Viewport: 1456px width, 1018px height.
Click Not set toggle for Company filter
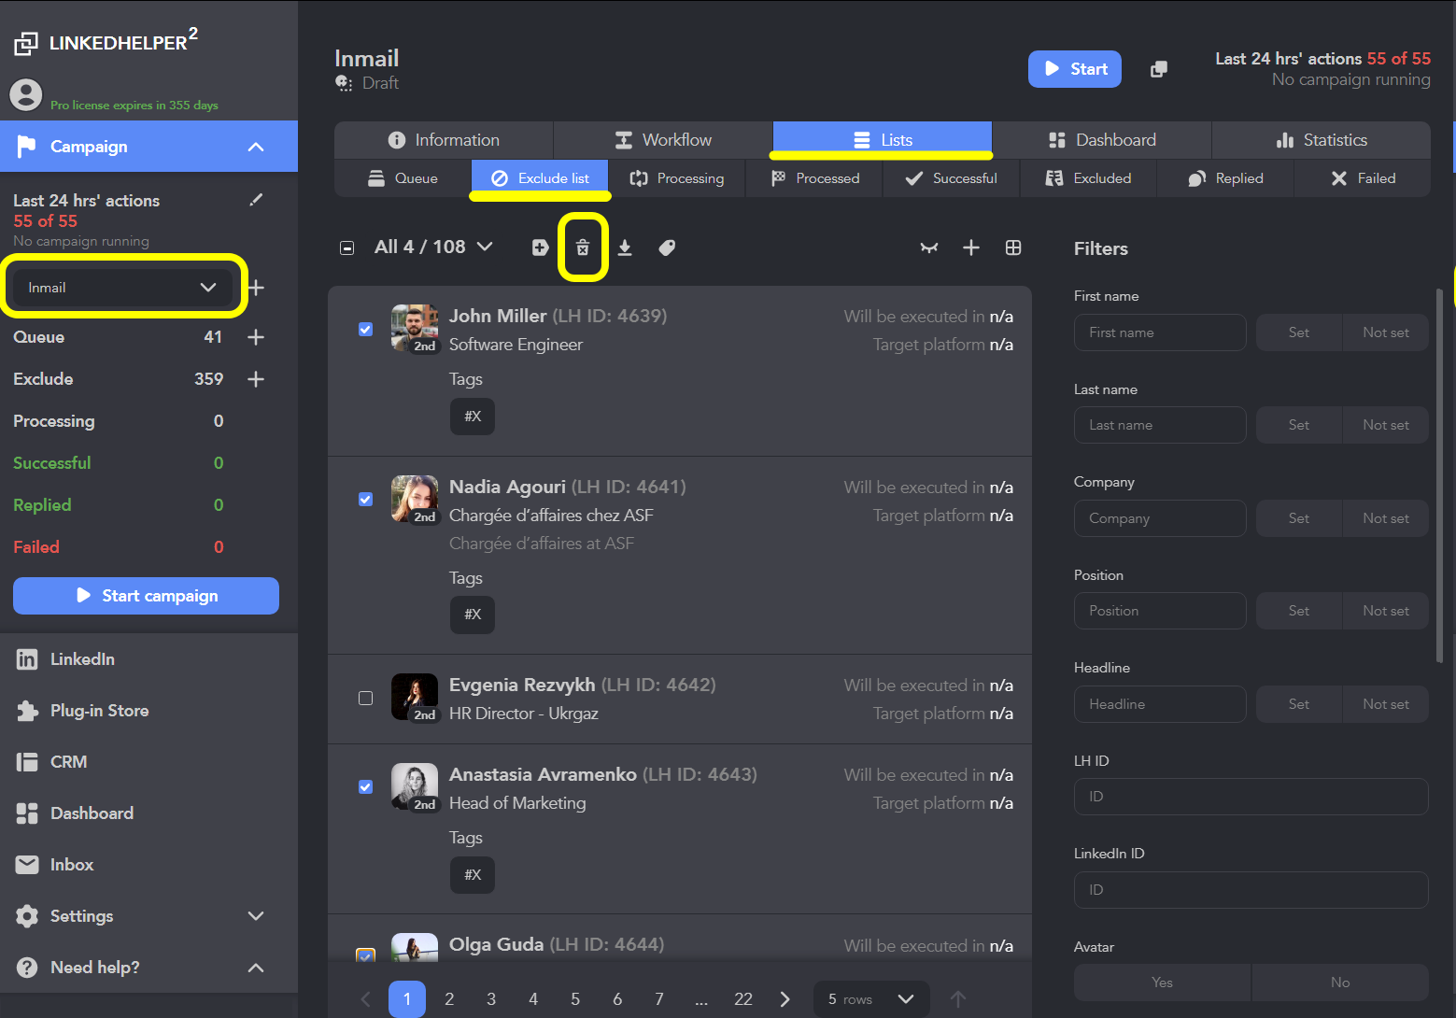click(1386, 518)
